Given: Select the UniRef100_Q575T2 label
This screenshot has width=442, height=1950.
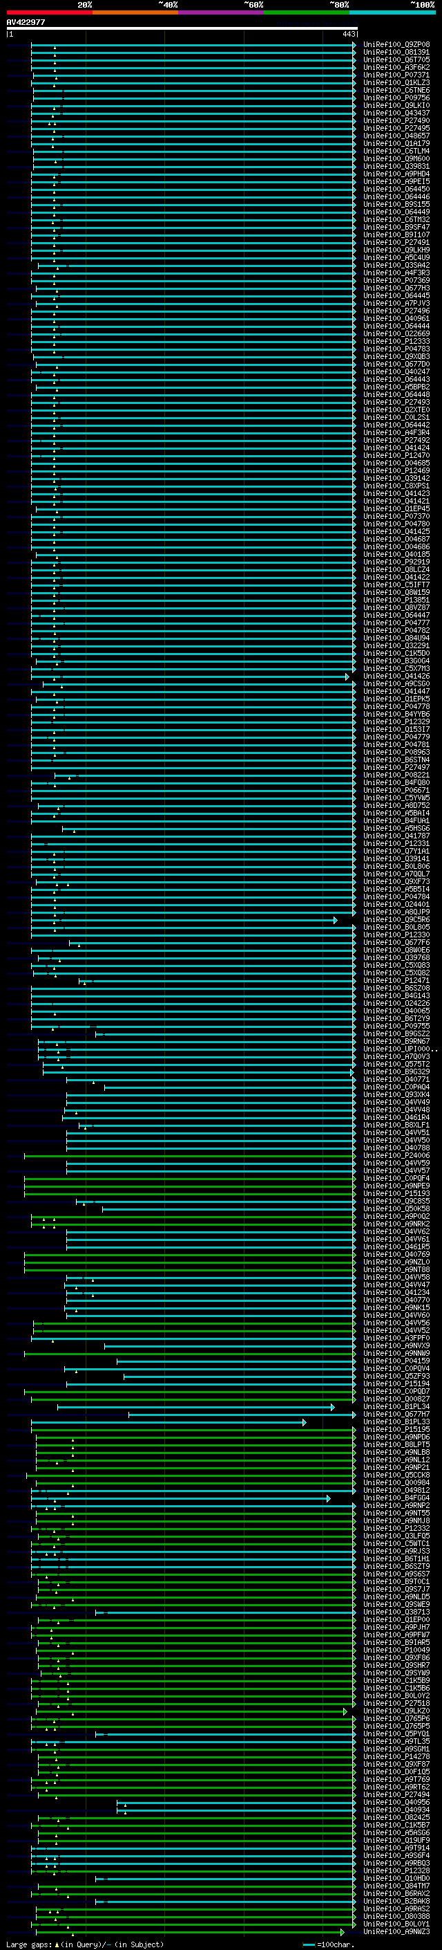Looking at the screenshot, I should 396,1064.
